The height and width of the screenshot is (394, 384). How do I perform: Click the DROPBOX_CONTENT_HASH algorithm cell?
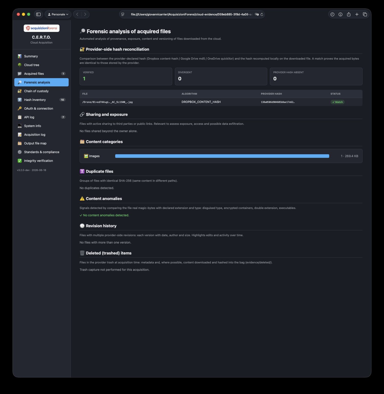click(201, 102)
